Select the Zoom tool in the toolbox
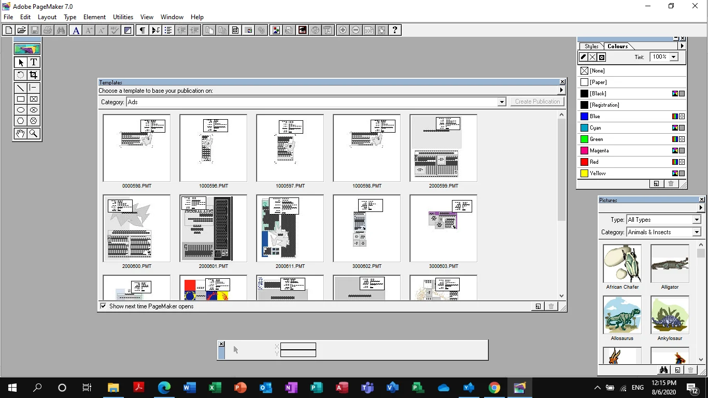Screen dimensions: 708x398 point(33,133)
